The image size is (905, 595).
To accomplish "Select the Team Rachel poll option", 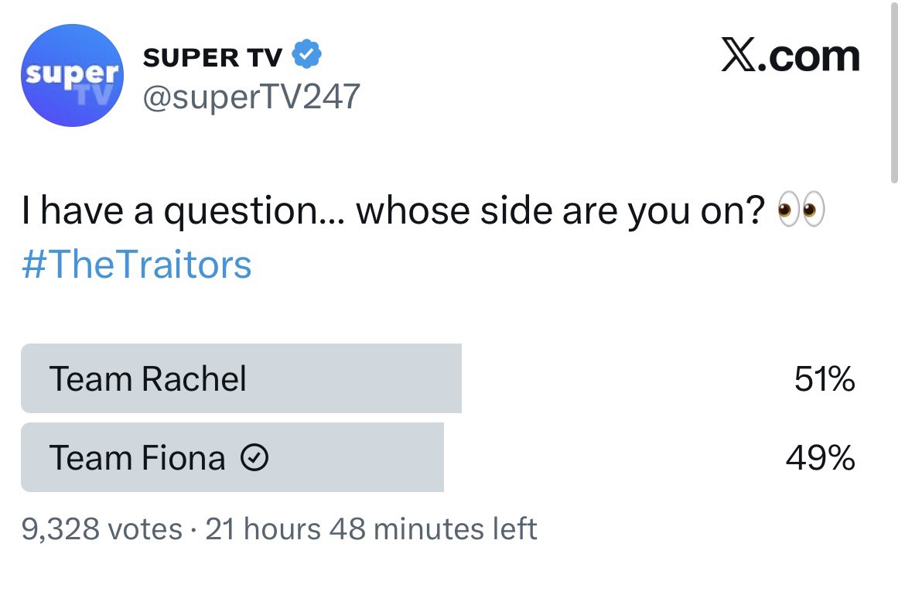I will tap(148, 379).
